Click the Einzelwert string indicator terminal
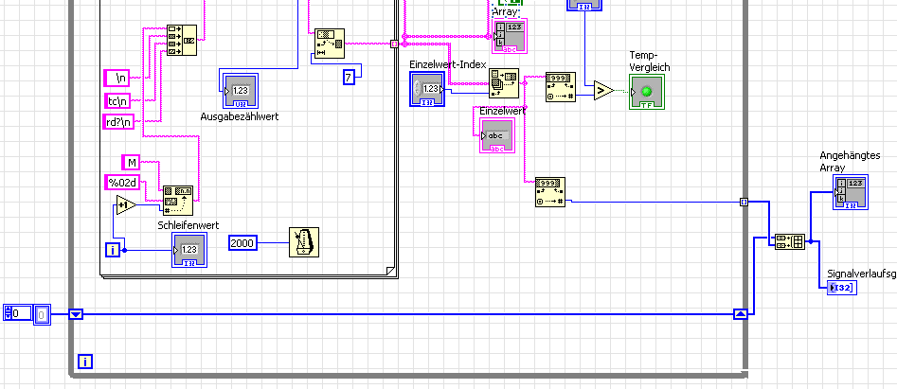The height and width of the screenshot is (389, 897). click(496, 136)
